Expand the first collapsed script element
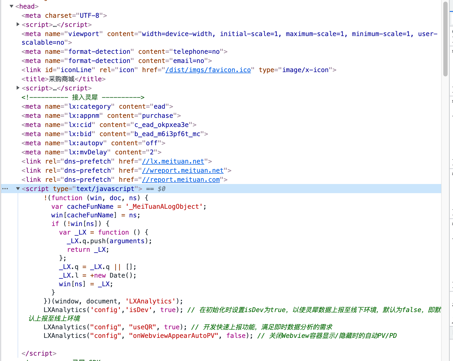The image size is (453, 361). coord(18,24)
